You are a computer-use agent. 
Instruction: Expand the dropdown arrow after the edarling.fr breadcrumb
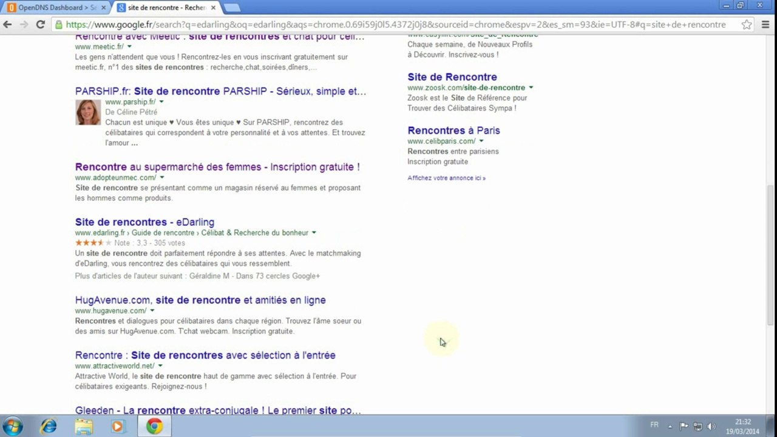point(314,233)
